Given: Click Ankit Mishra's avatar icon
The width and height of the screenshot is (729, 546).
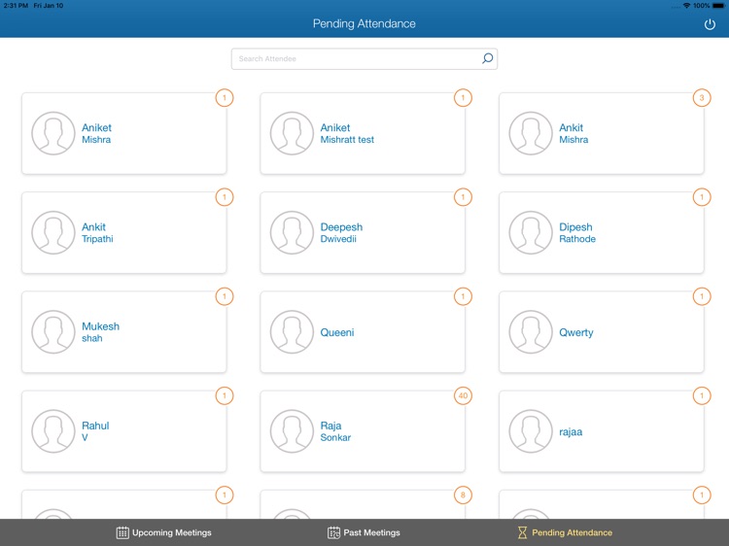Looking at the screenshot, I should tap(531, 133).
